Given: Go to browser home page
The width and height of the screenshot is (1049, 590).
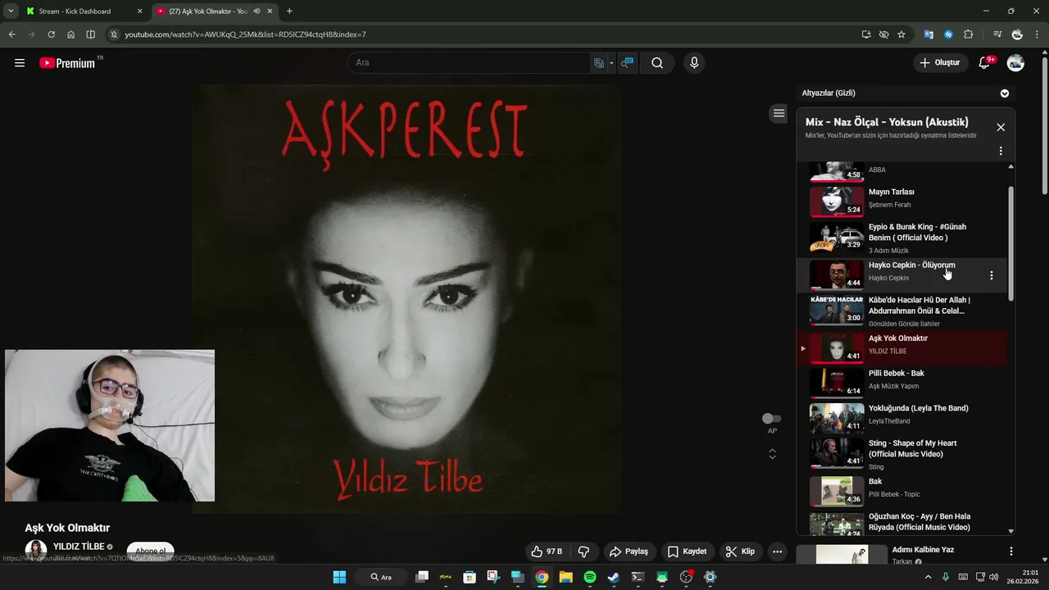Looking at the screenshot, I should [x=70, y=34].
